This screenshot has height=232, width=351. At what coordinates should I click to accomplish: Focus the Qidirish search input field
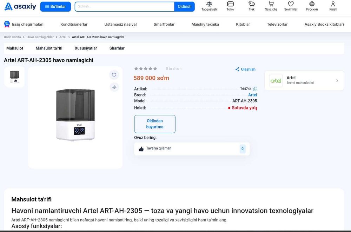(125, 7)
